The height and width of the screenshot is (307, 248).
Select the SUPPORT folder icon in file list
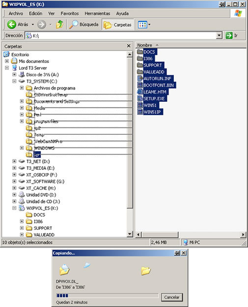140,65
